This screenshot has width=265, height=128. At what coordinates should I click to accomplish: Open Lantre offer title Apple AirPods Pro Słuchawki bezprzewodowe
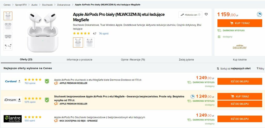[x=100, y=117]
